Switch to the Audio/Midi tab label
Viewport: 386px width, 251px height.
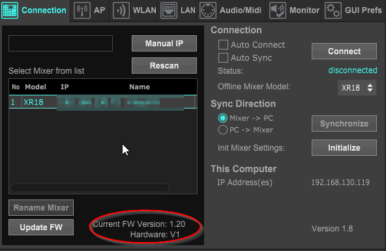pos(241,10)
